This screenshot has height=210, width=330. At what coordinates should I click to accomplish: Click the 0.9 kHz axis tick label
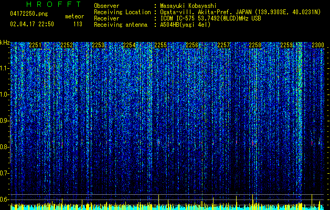click(x=5, y=121)
